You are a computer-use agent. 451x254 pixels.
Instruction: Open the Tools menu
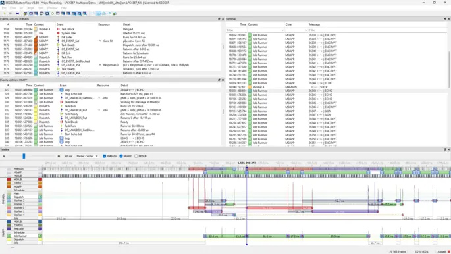41,8
